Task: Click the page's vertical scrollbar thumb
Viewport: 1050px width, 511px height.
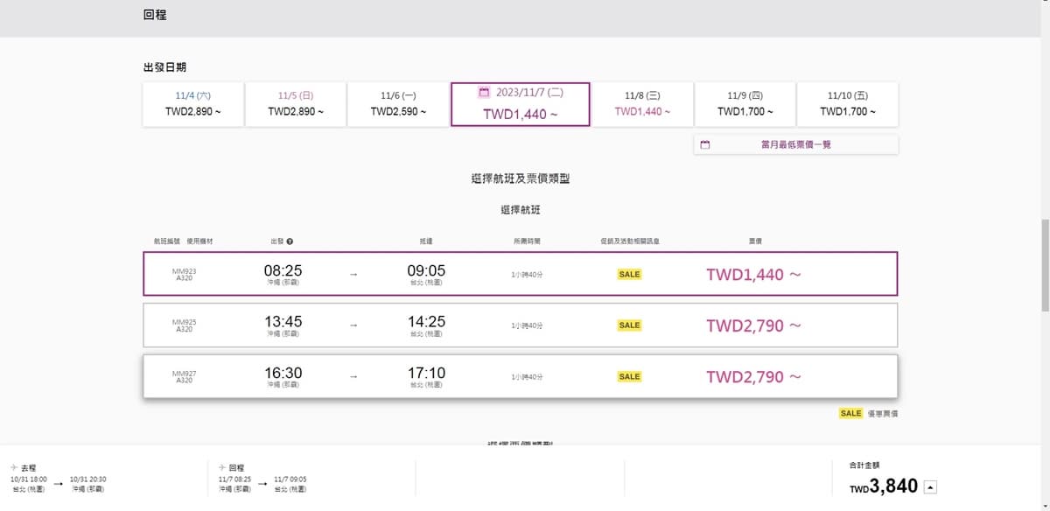Action: 1045,264
